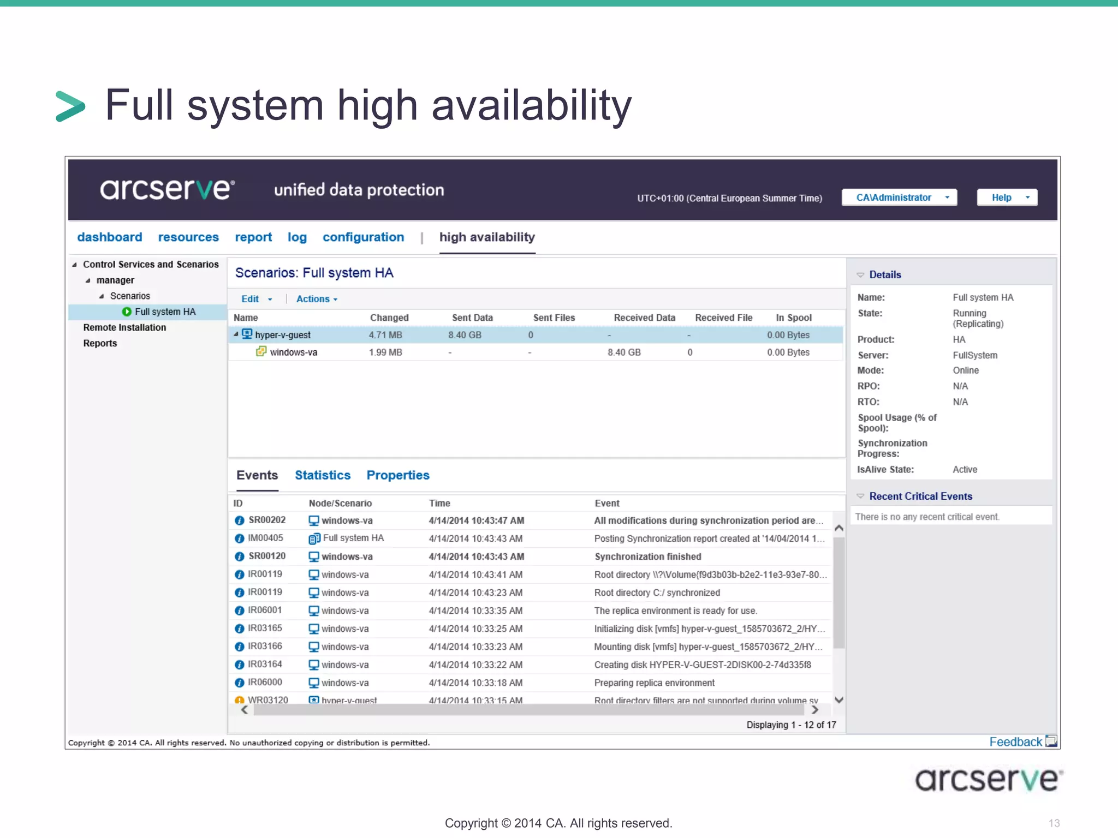1118x838 pixels.
Task: Switch to the dashboard tab
Action: (109, 237)
